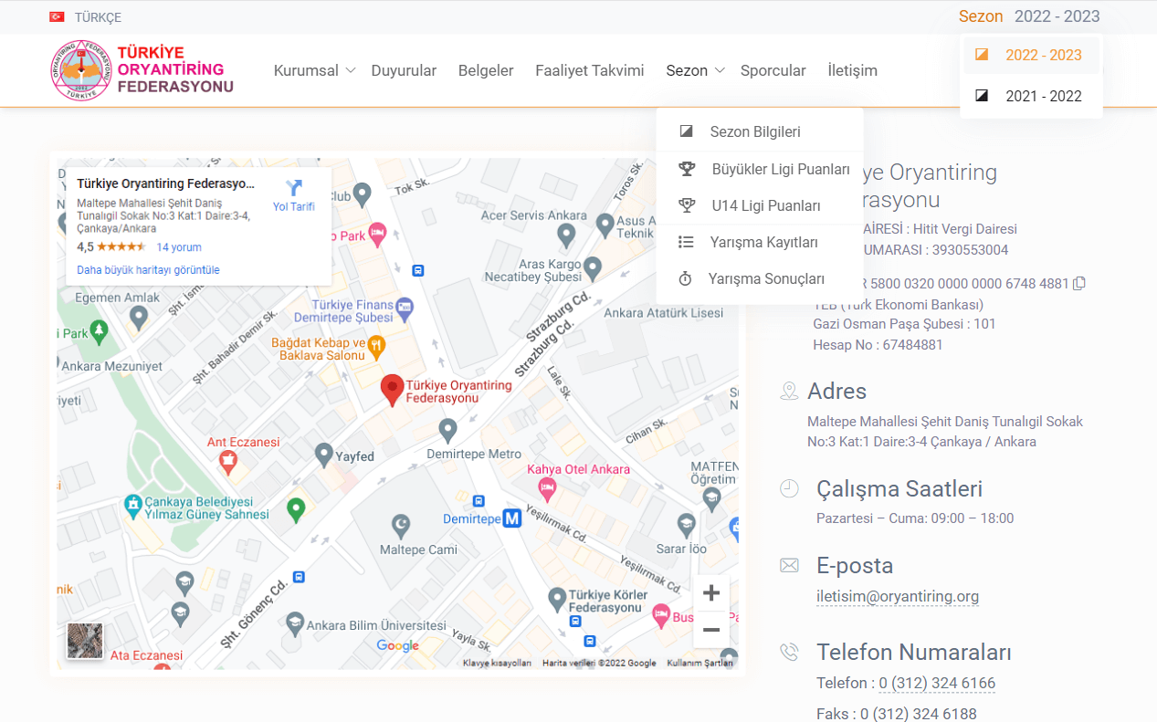Viewport: 1157px width, 722px height.
Task: Click the Kahya Otel Ankara marker
Action: point(548,490)
